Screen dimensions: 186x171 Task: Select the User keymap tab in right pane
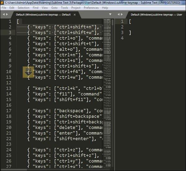(156, 15)
